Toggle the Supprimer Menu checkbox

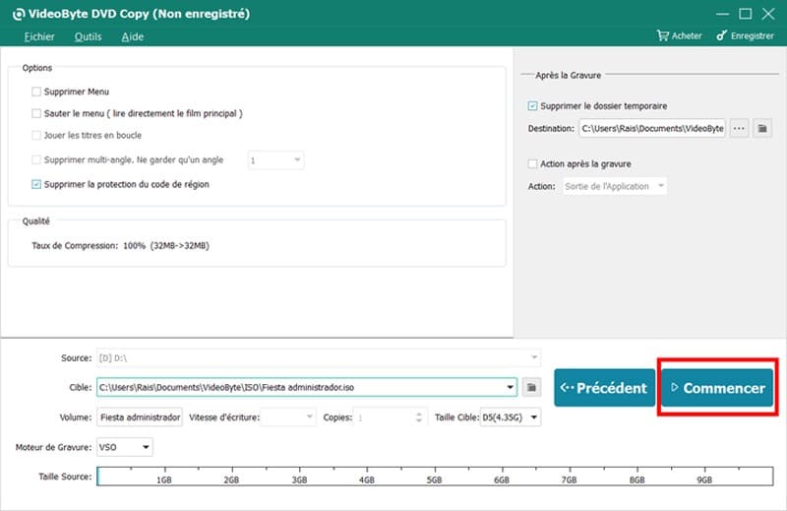tap(36, 92)
